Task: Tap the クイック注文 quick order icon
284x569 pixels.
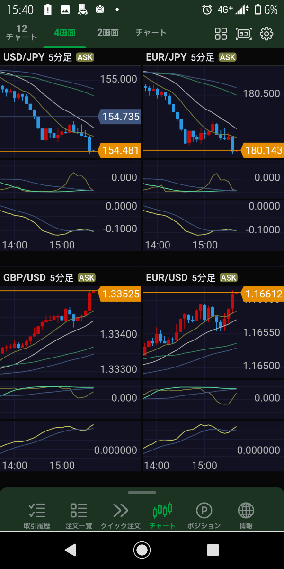Action: point(121,516)
